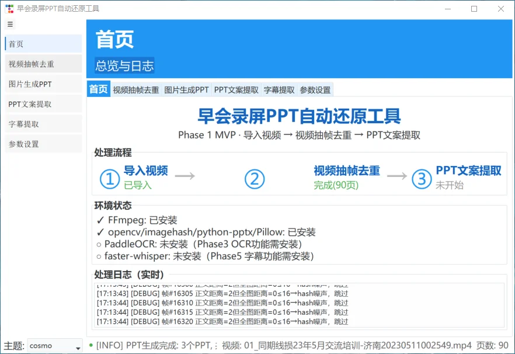515x354 pixels.
Task: Click the 总览与日志 subtitle in header
Action: point(124,66)
